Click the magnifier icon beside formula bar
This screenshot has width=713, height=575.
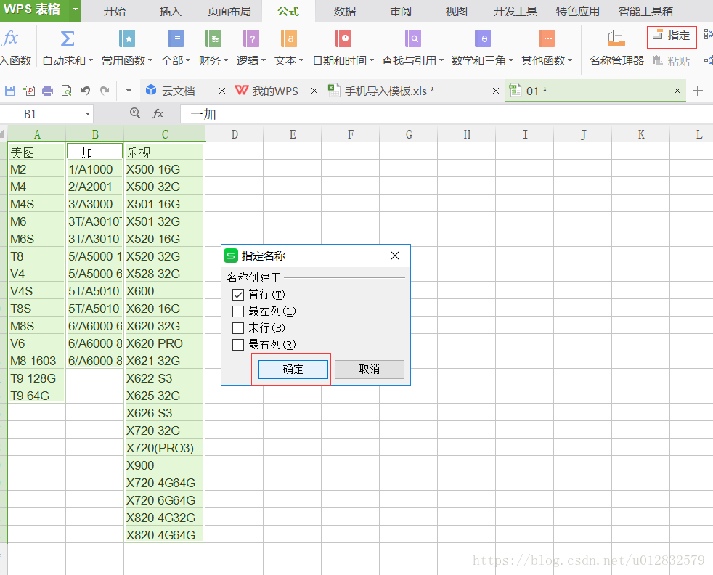134,113
